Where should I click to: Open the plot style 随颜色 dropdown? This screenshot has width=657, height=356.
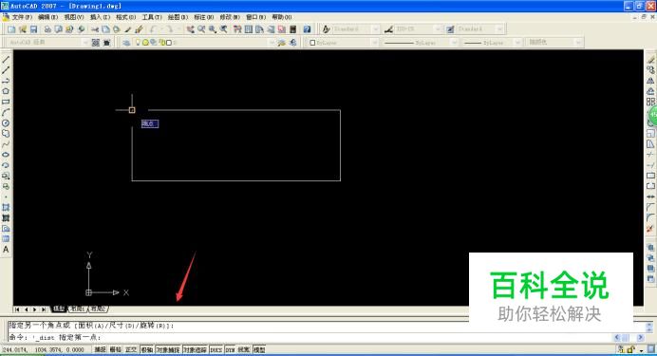click(578, 43)
